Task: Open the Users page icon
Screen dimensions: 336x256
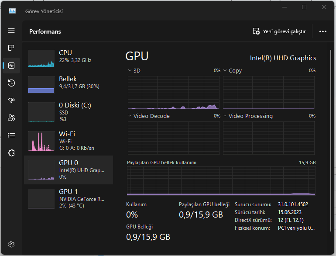Action: 11,118
